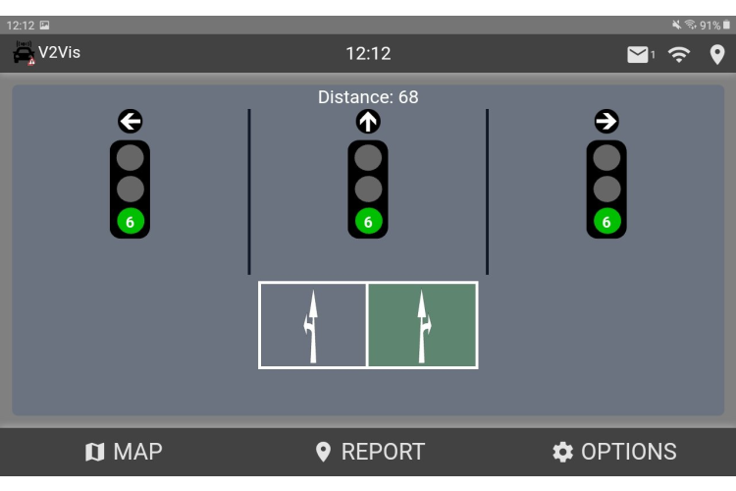Click the location pin icon in app bar
Screen dimensions: 736x491
716,55
